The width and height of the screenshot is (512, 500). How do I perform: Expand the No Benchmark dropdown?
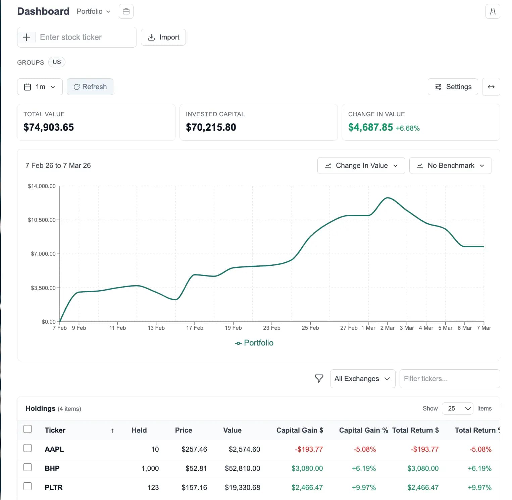pyautogui.click(x=450, y=165)
